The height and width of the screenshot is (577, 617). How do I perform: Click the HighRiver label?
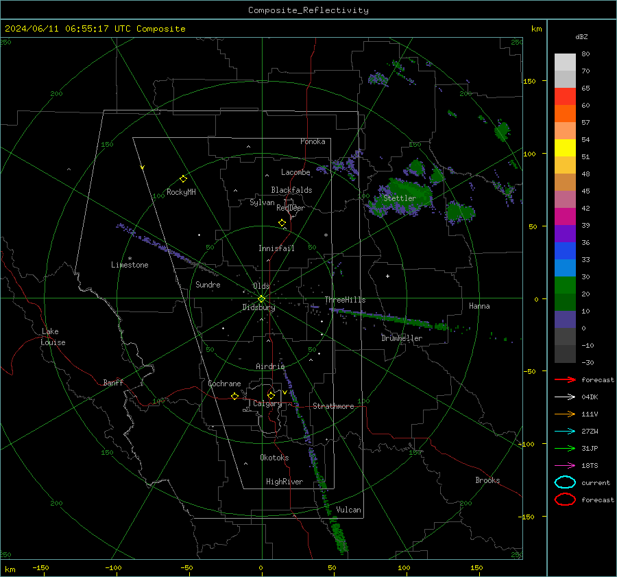285,482
